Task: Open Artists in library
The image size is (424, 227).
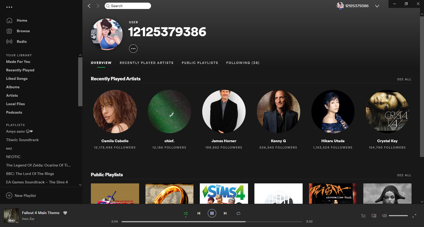Action: click(12, 95)
